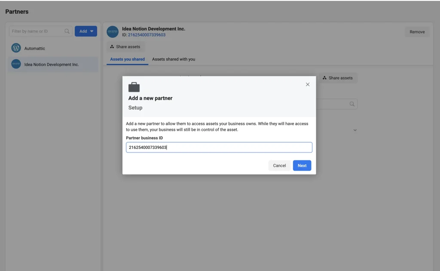This screenshot has height=271, width=440.
Task: Focus the Partner business ID field
Action: (219, 148)
